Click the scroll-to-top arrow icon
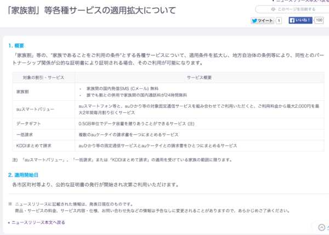Image resolution: width=329 pixels, height=235 pixels. 322,227
